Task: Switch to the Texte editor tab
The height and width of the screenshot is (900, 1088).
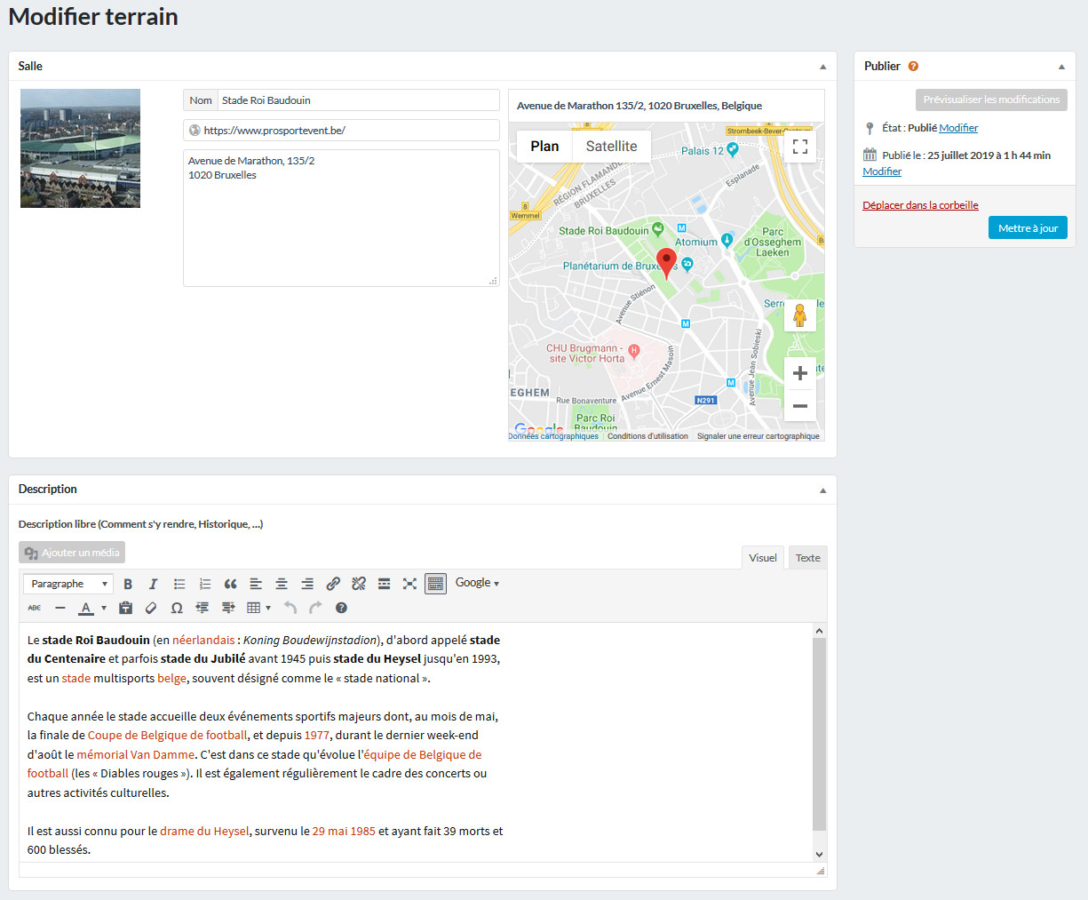Action: [x=808, y=558]
